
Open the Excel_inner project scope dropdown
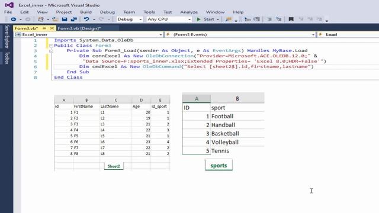pos(88,34)
